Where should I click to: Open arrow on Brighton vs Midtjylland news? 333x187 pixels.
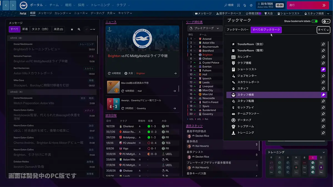[x=175, y=73]
